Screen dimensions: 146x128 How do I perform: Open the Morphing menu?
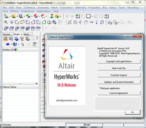[133, 8]
